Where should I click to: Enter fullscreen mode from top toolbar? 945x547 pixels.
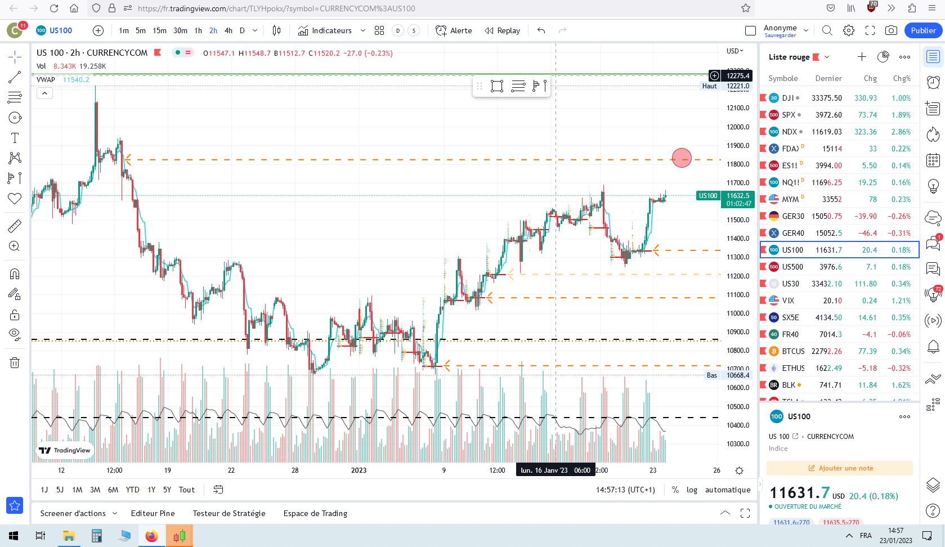click(870, 30)
